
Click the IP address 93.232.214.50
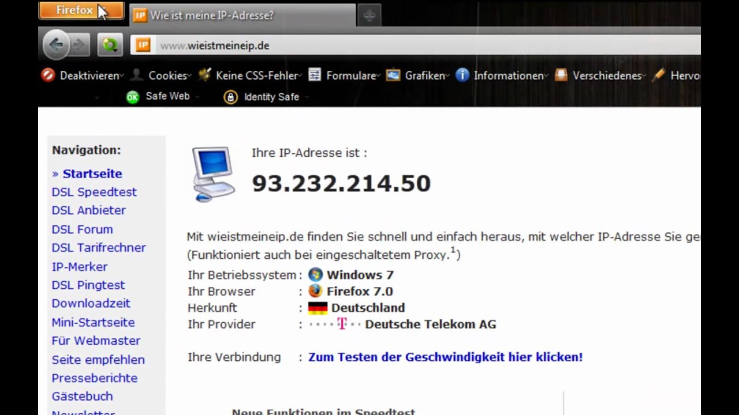coord(341,183)
